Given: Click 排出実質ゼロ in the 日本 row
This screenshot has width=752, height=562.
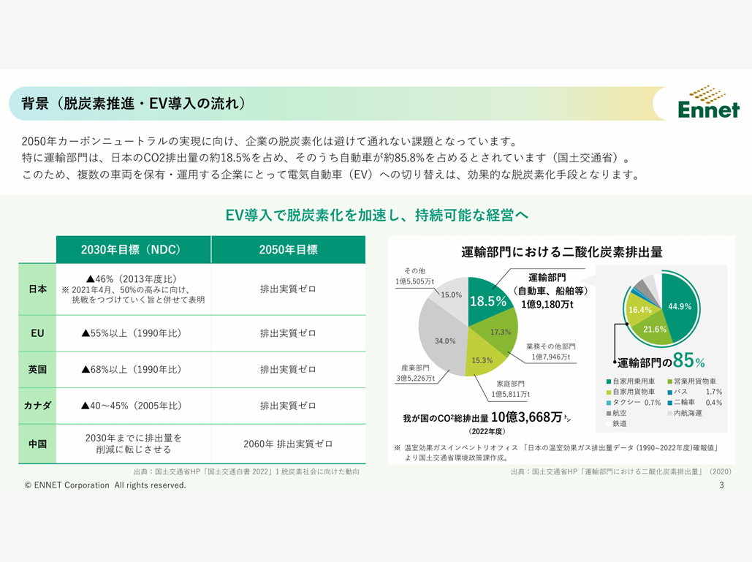Looking at the screenshot, I should tap(288, 289).
